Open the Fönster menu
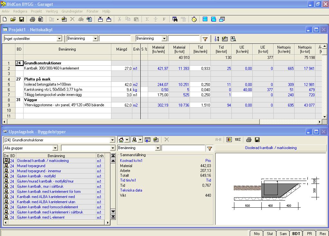This screenshot has width=329, height=236. [x=92, y=11]
